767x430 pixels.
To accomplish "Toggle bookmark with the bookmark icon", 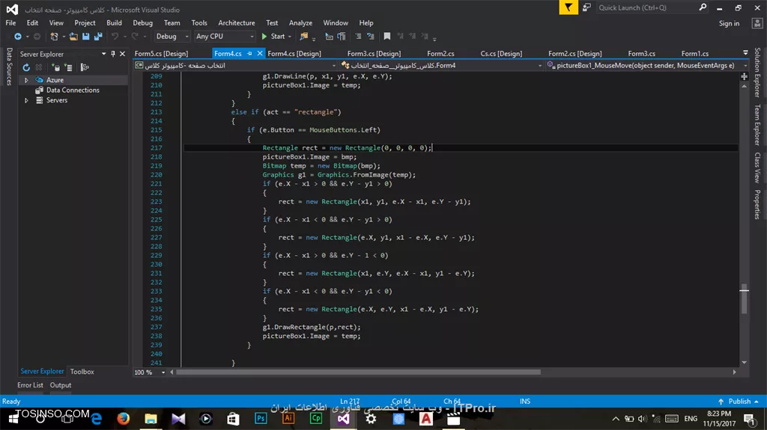I will [387, 36].
